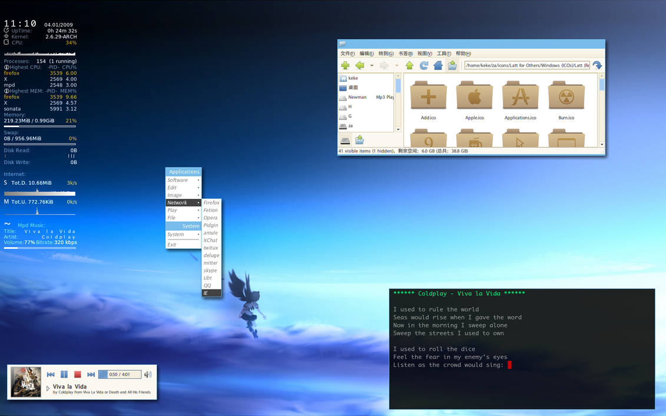
Task: Click the Up-directory green arrow icon
Action: [409, 65]
